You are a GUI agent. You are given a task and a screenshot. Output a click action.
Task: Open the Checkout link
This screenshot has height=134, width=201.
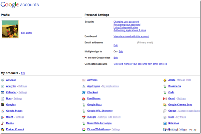93,92
